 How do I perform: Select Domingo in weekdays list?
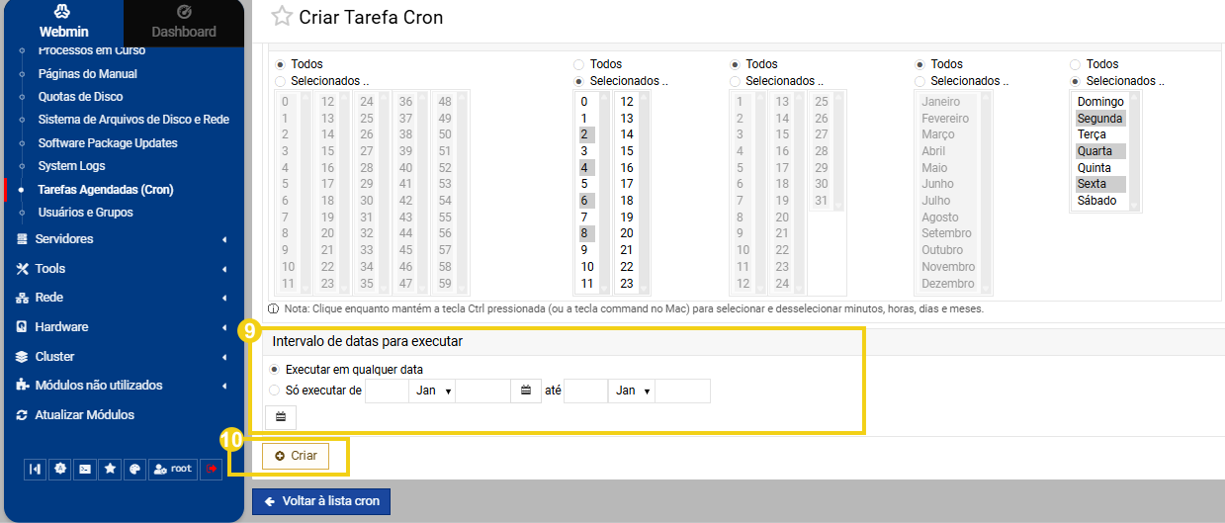pos(1100,102)
